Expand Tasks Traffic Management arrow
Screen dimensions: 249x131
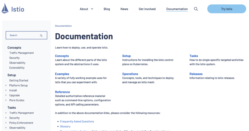[6, 113]
